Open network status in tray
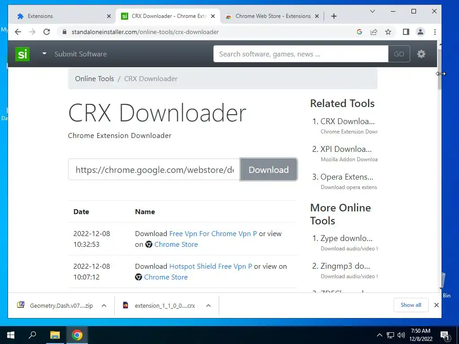The image size is (459, 344). click(390, 335)
